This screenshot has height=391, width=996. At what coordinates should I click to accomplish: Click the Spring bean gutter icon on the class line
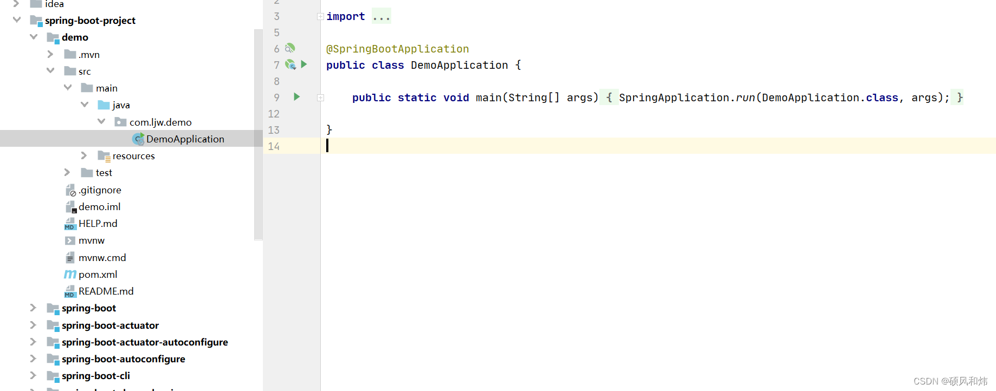pos(290,65)
